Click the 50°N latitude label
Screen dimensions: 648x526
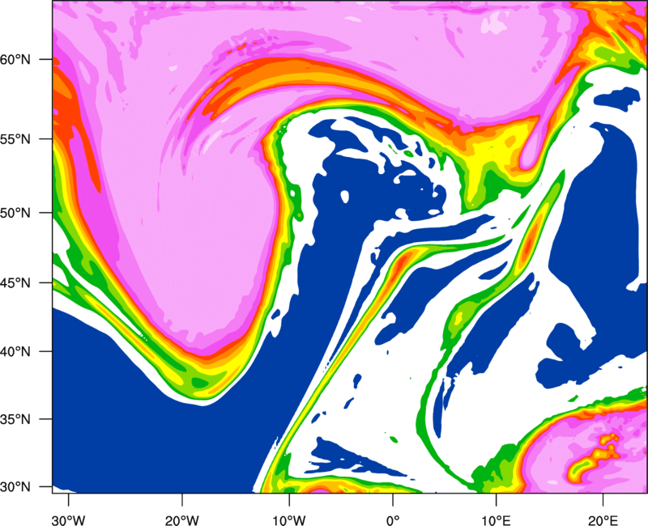[15, 213]
